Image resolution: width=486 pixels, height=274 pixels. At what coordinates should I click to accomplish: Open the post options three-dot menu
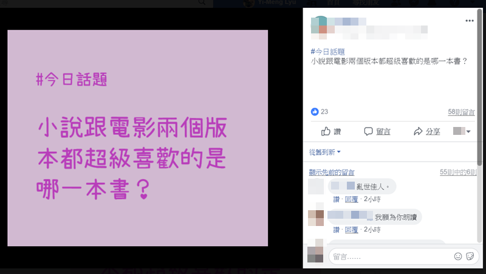pyautogui.click(x=469, y=21)
